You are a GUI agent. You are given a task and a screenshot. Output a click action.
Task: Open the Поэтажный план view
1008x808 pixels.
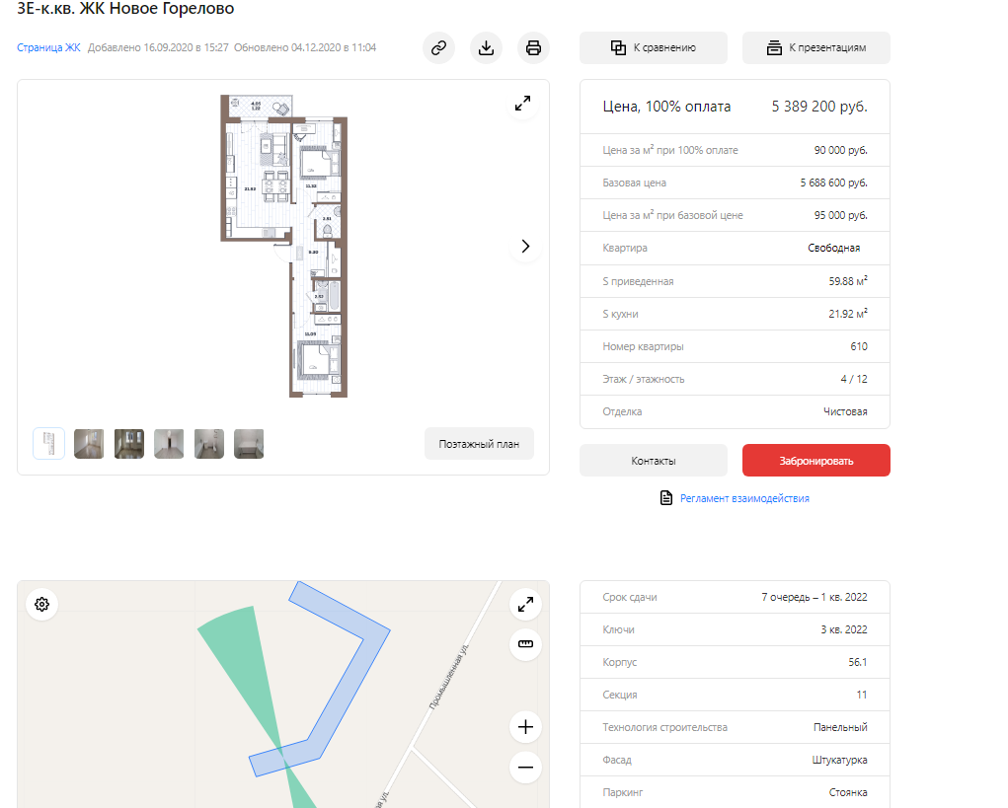(x=479, y=444)
